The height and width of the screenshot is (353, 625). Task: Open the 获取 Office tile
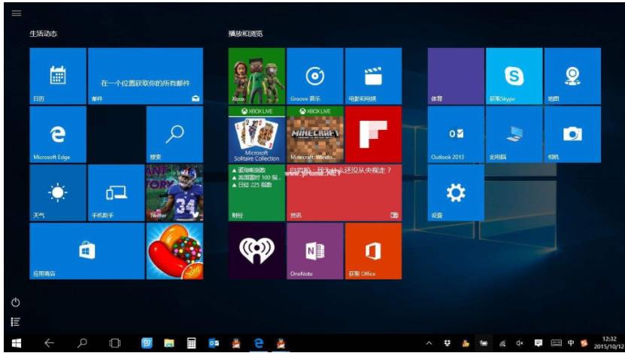374,251
